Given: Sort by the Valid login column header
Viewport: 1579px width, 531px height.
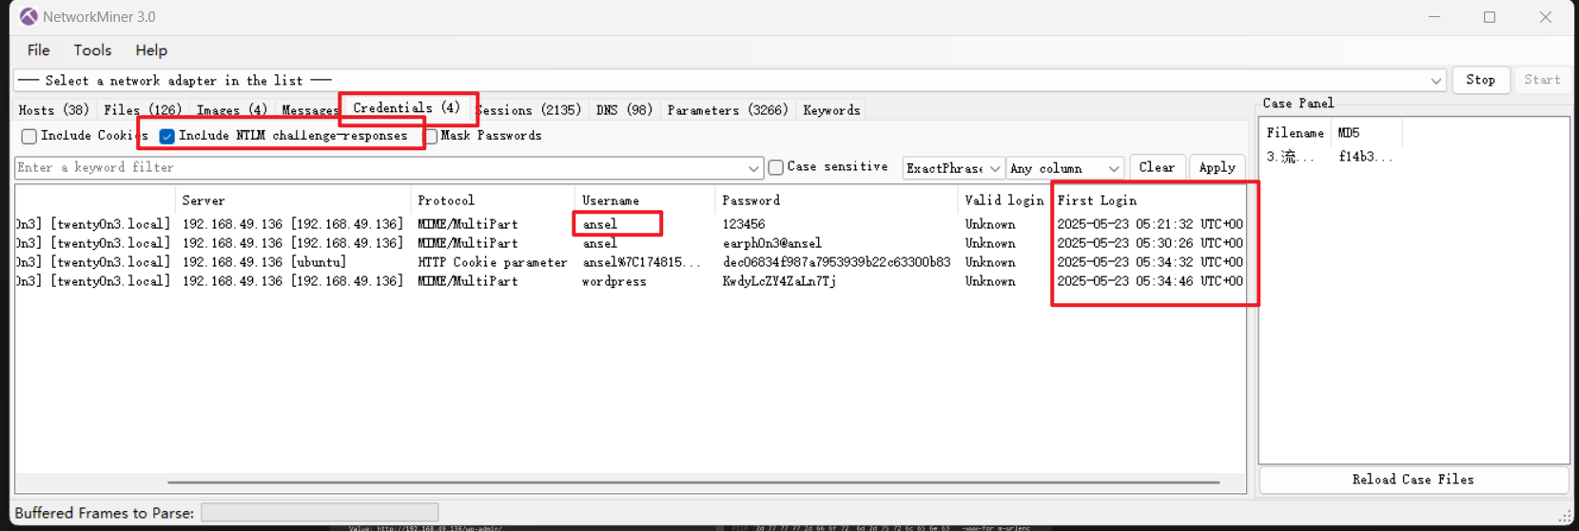Looking at the screenshot, I should 1004,200.
